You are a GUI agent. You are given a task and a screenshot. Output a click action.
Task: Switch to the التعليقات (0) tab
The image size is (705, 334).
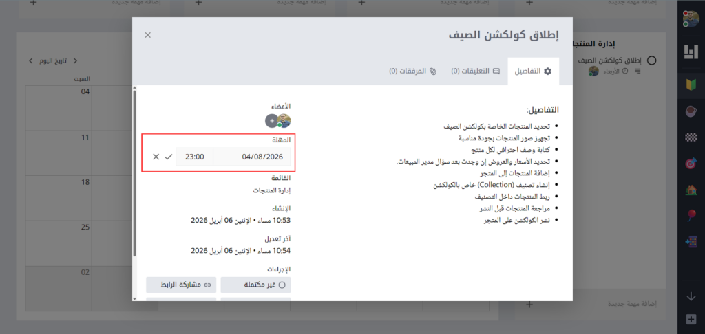point(476,71)
